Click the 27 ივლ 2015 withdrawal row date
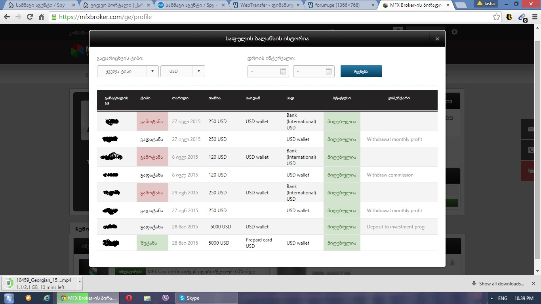The image size is (541, 304). pos(186,122)
